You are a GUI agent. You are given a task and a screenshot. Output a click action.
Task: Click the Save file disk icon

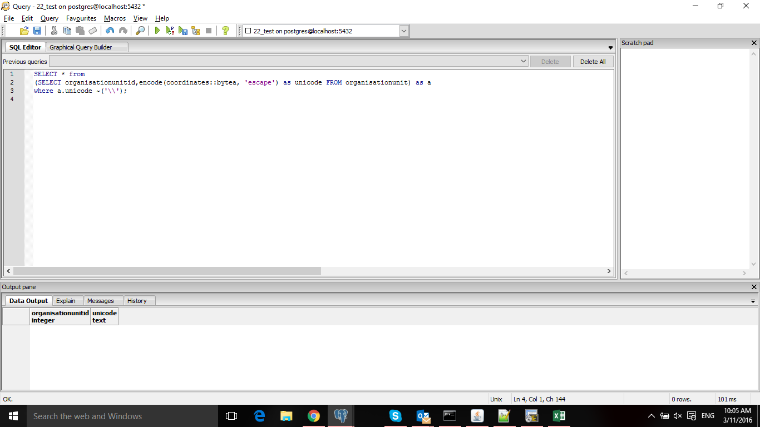click(37, 31)
